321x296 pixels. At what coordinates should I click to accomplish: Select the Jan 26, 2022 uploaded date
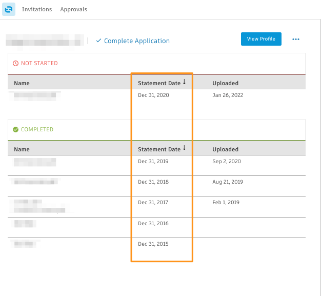coord(228,95)
